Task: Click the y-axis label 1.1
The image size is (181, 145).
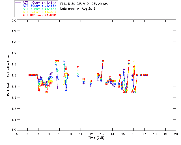Action: 14,120
